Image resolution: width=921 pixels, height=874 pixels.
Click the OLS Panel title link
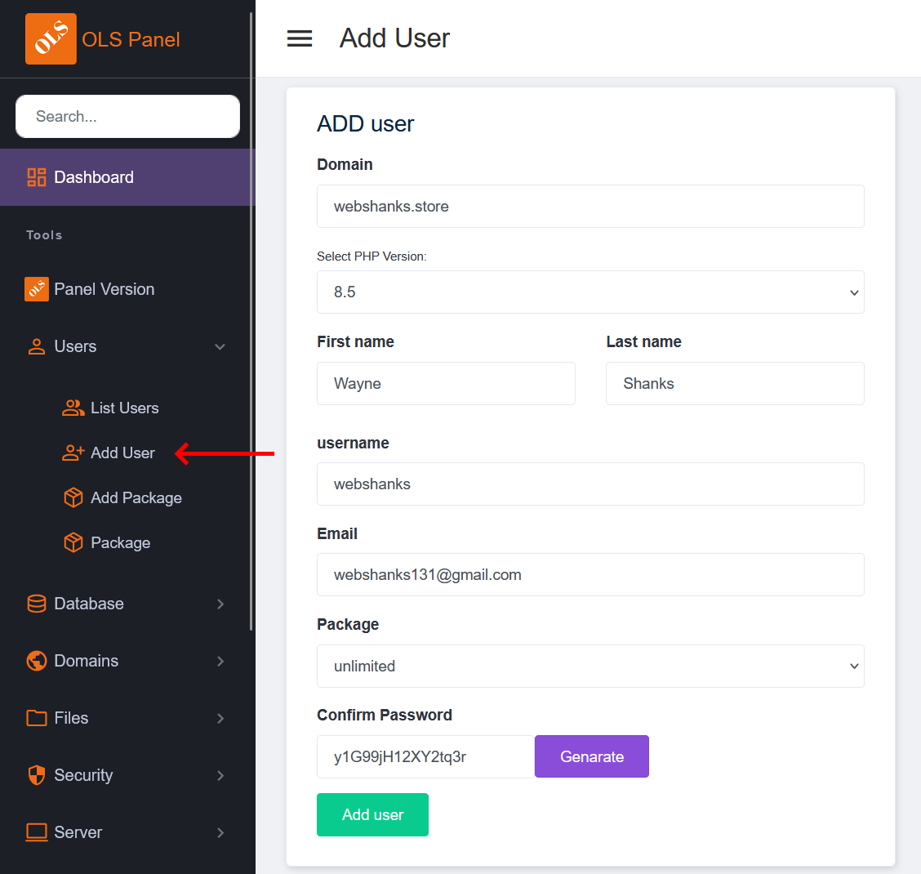tap(131, 39)
